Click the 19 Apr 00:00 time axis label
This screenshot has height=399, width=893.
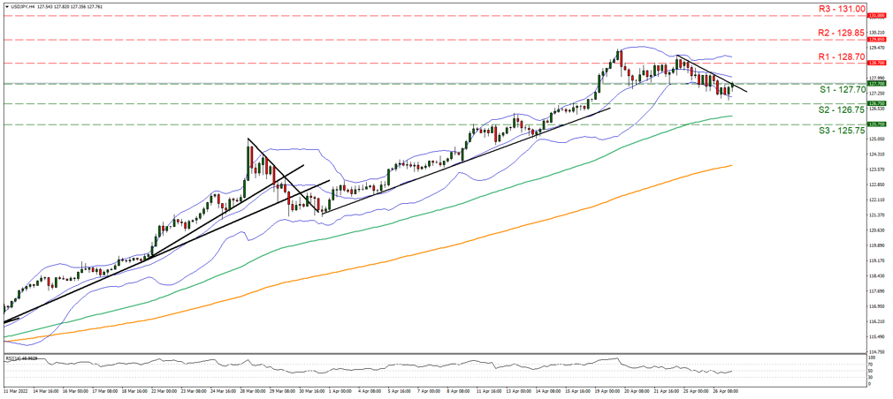click(x=607, y=392)
